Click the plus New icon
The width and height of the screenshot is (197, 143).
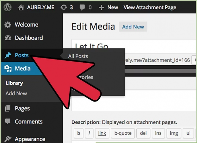[x=101, y=8]
